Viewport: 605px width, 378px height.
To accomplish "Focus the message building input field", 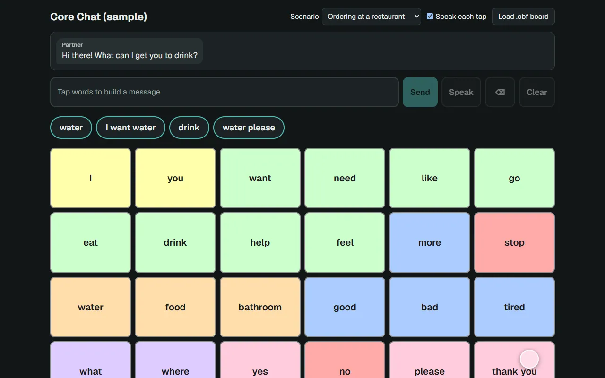I will [225, 92].
